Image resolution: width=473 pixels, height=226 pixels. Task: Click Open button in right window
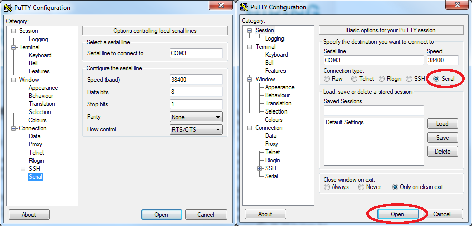click(398, 214)
